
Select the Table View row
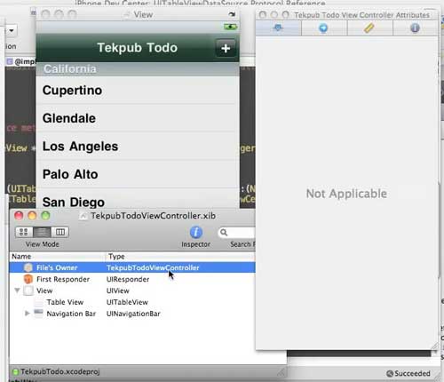click(132, 302)
